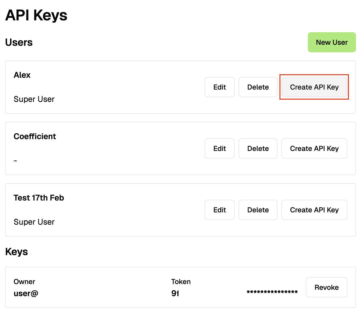360x314 pixels.
Task: Select the Test 17th Feb user name
Action: coord(39,198)
